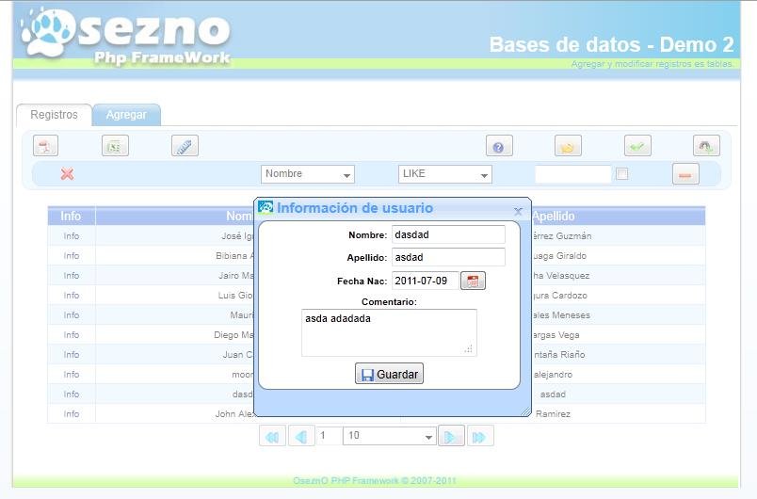Click the comment textarea resize grip

[x=468, y=349]
